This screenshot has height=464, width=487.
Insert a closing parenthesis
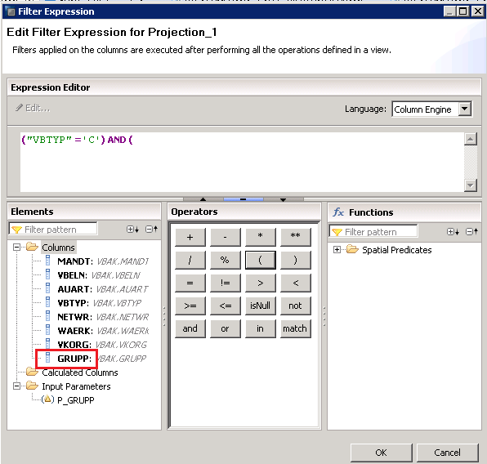(x=295, y=260)
